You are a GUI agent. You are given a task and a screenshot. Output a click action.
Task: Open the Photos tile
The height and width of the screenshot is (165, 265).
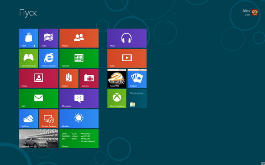coord(38,78)
